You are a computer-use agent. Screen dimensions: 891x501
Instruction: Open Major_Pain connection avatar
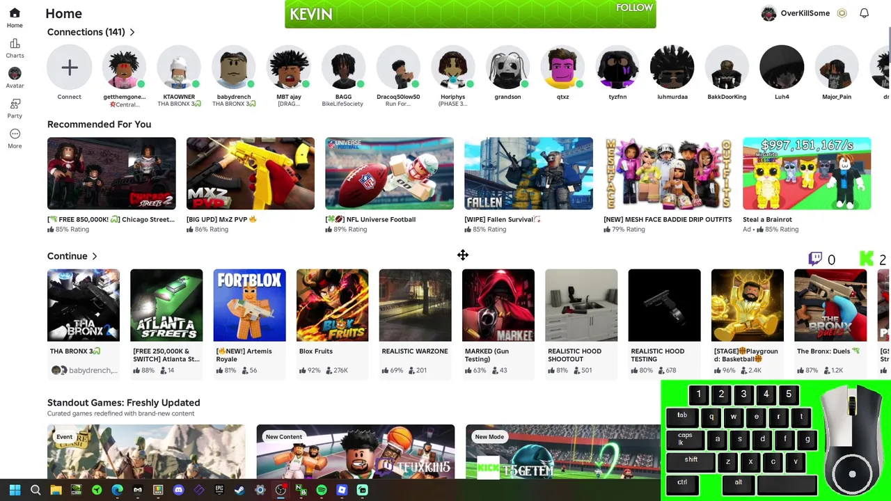point(837,67)
